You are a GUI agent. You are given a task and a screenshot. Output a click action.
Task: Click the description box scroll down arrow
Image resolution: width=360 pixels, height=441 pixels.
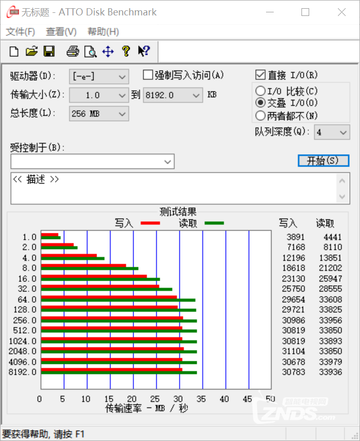[x=343, y=196]
